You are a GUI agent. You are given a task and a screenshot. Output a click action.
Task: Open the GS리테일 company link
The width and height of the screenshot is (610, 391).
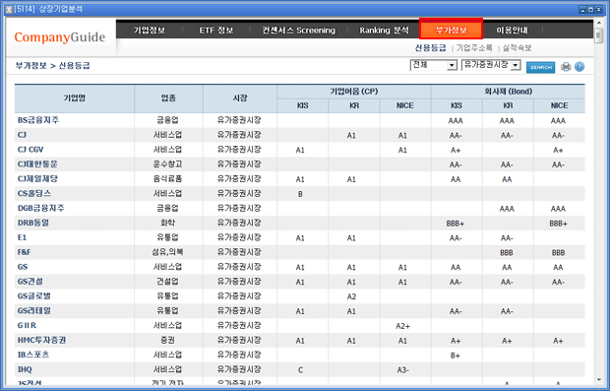click(34, 311)
